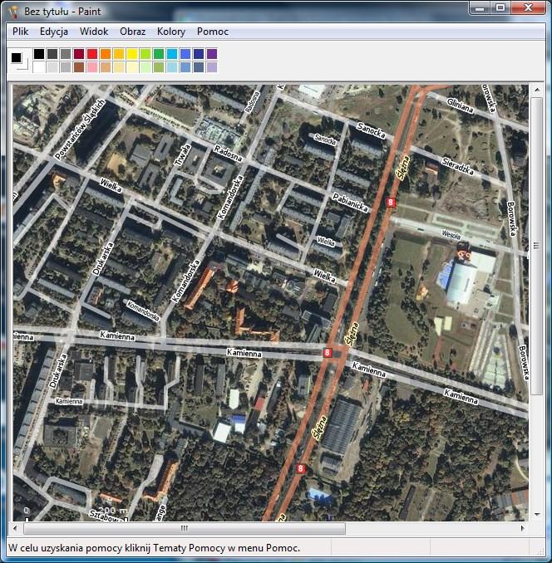Select the bright red palette color
The image size is (552, 563).
tap(92, 54)
